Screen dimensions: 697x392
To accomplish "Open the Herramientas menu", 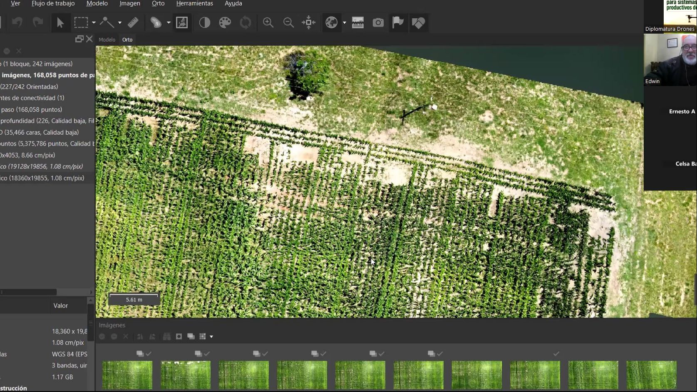I will point(194,3).
